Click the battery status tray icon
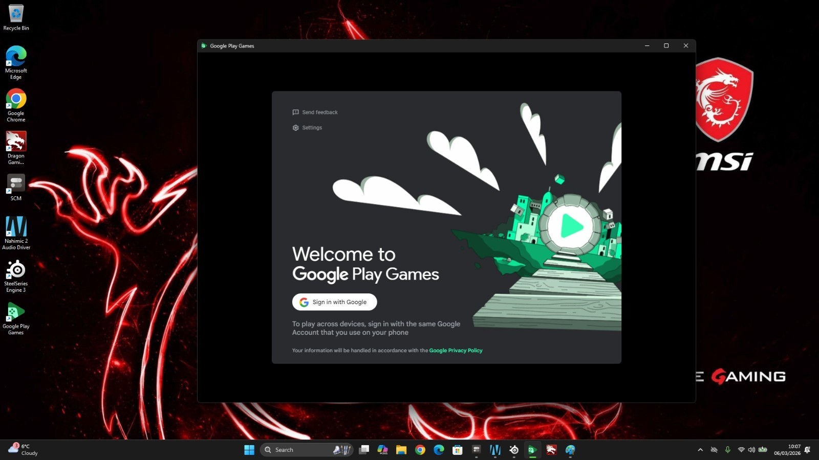This screenshot has height=460, width=819. 763,450
